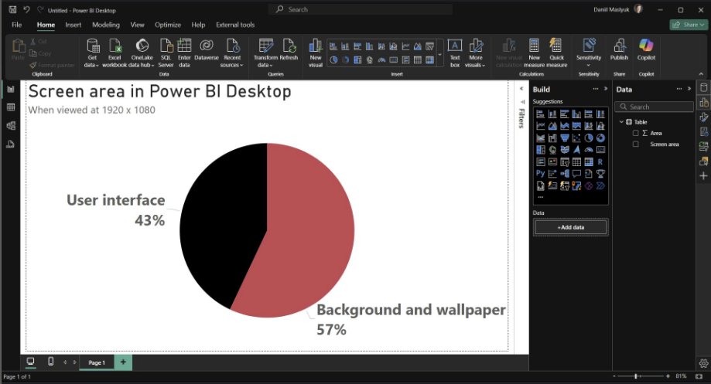Screen dimensions: 711x384
Task: Collapse the Table tree node
Action: pyautogui.click(x=621, y=122)
